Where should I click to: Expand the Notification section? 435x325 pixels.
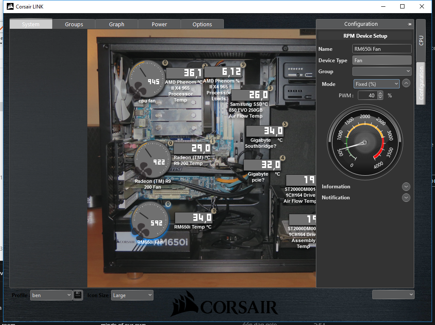tap(406, 198)
